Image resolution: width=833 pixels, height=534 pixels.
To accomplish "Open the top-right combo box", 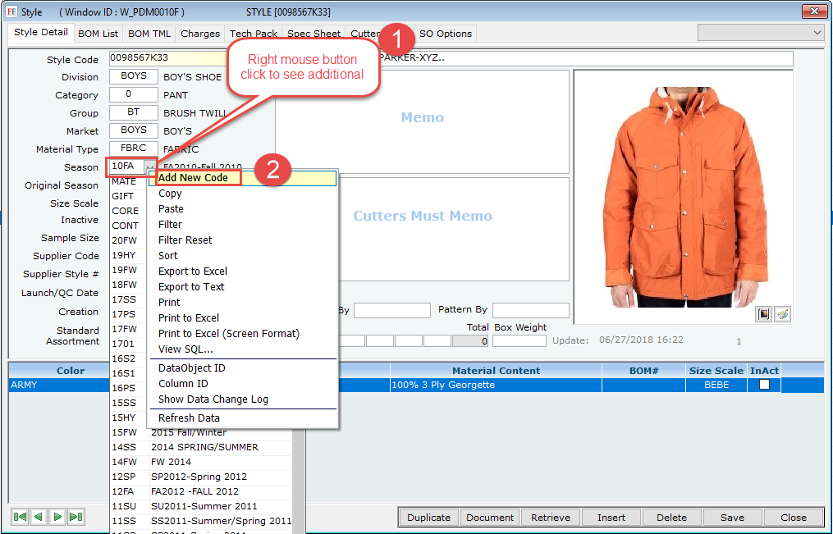I will [x=760, y=32].
